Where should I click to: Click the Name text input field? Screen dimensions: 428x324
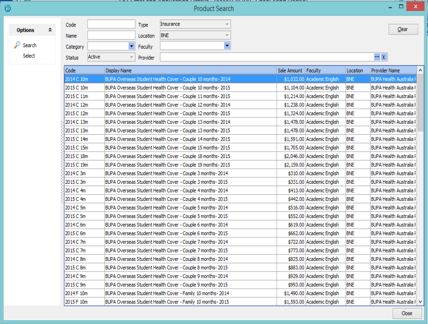click(x=111, y=35)
